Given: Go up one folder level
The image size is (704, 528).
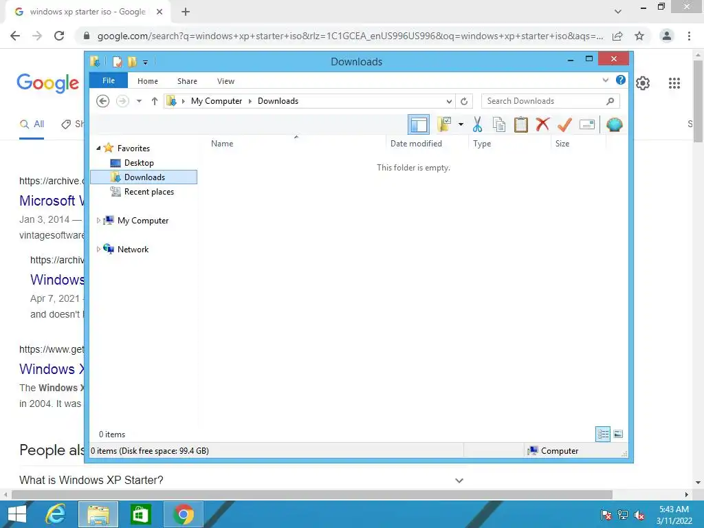Looking at the screenshot, I should click(x=155, y=101).
